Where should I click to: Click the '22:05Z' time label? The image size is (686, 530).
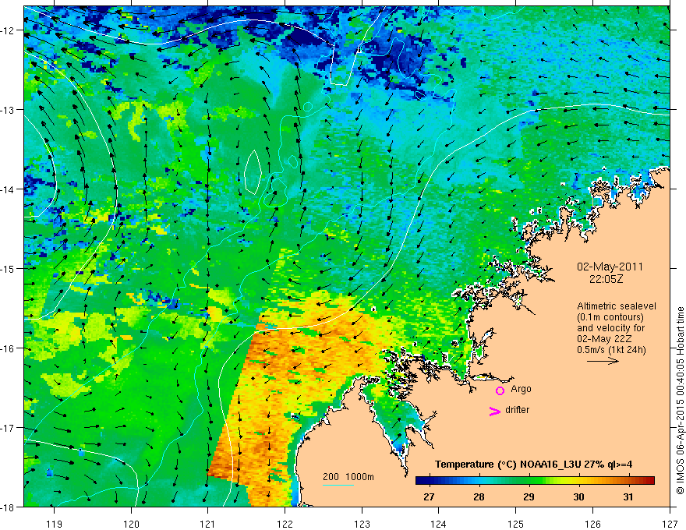point(606,278)
